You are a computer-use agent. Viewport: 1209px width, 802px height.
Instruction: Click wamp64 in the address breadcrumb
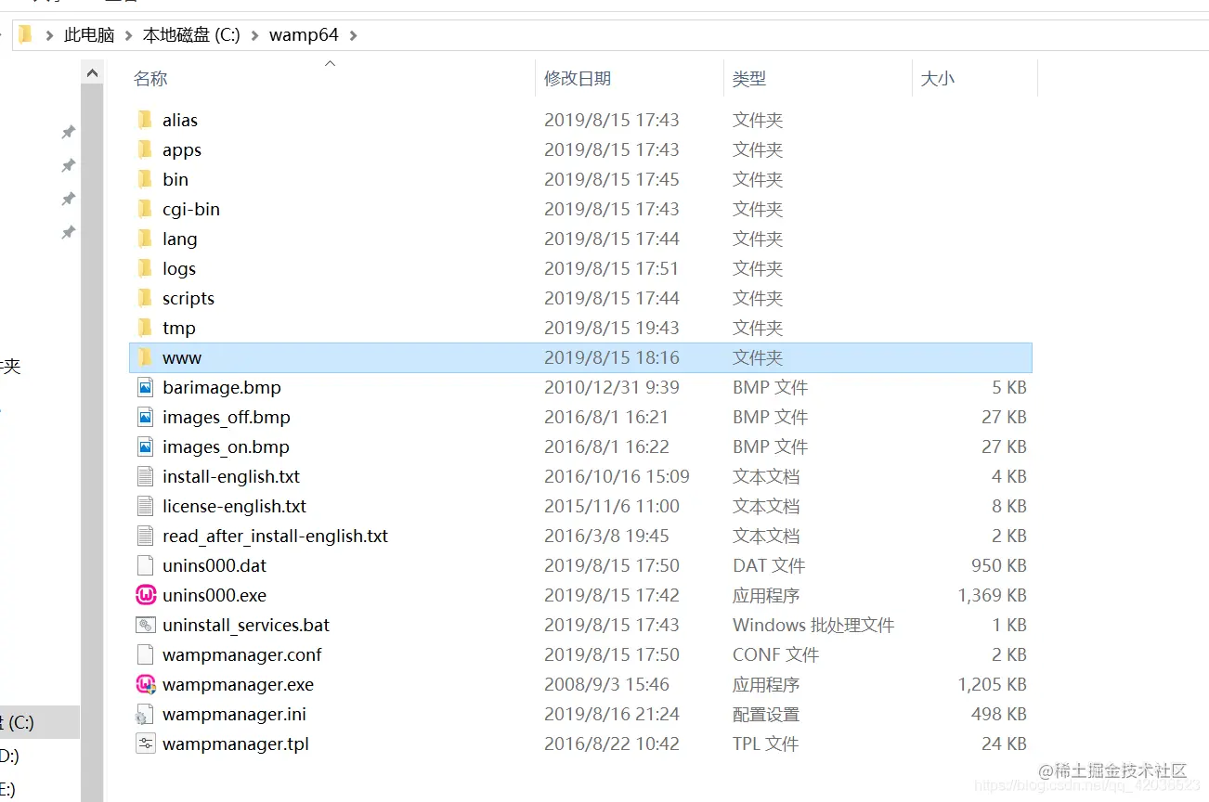(304, 35)
